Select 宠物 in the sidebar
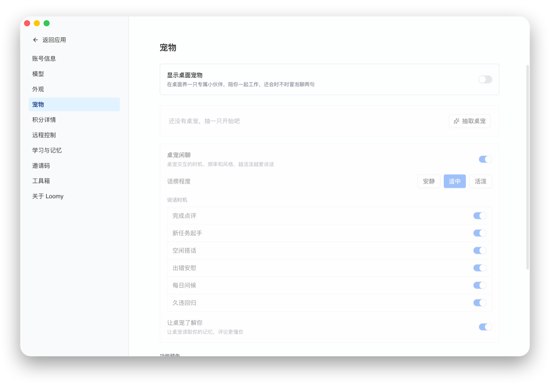The width and height of the screenshot is (550, 388). coord(74,105)
